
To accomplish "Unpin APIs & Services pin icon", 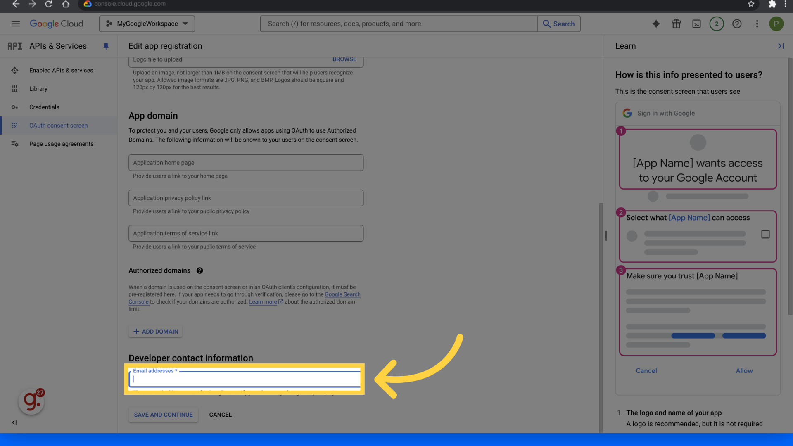I will (106, 46).
